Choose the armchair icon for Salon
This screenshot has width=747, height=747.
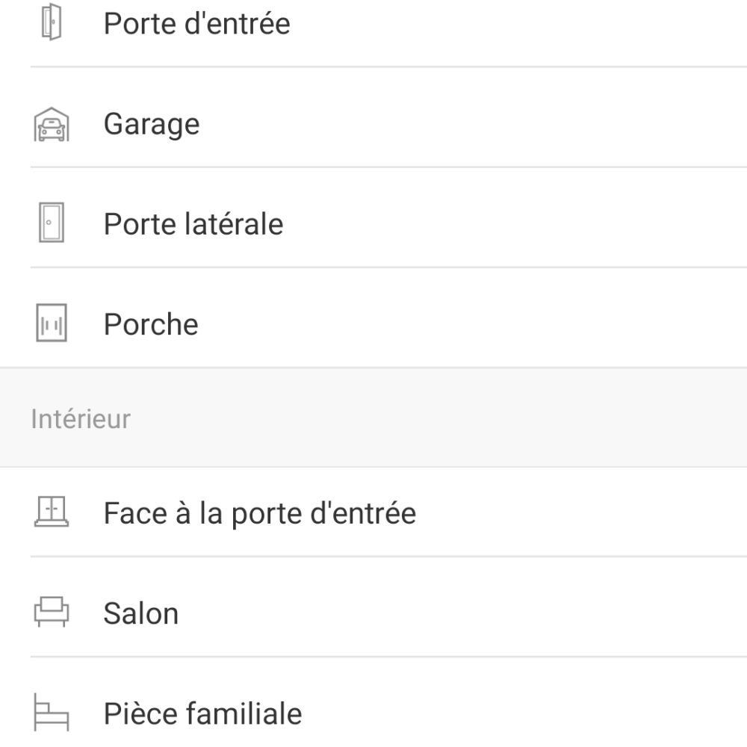tap(52, 612)
